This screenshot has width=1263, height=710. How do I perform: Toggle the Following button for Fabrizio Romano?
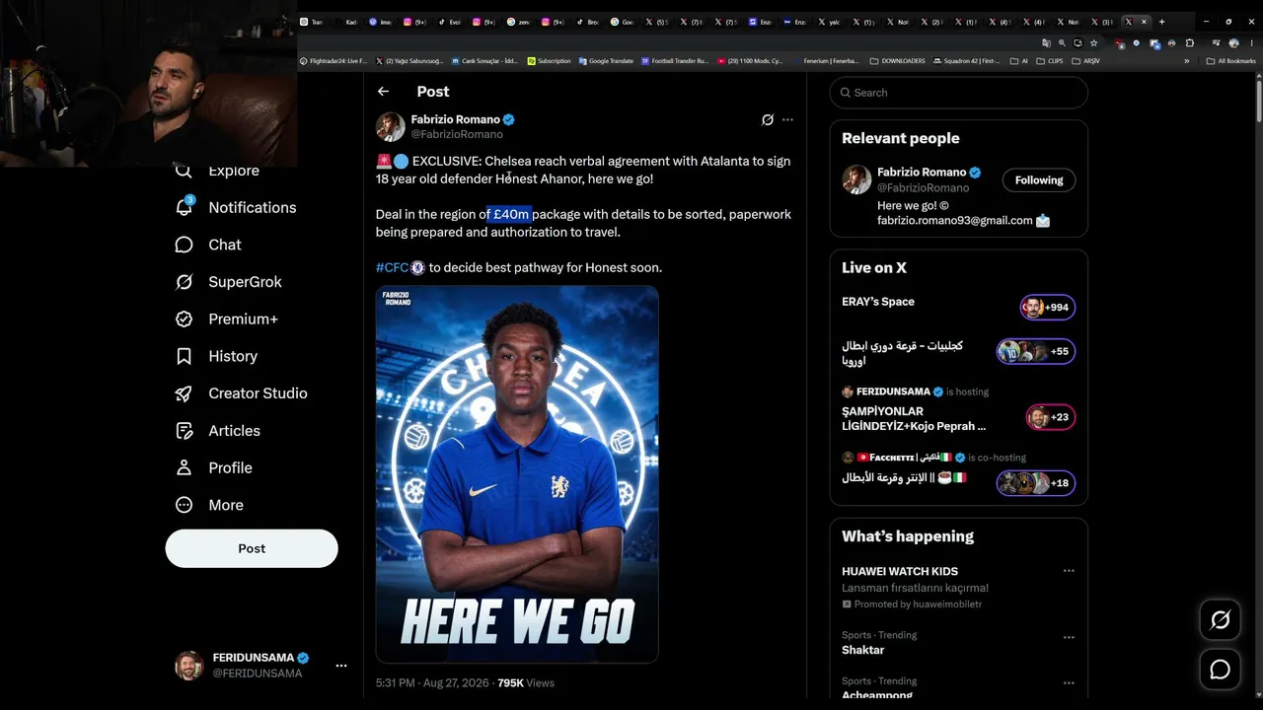1039,180
